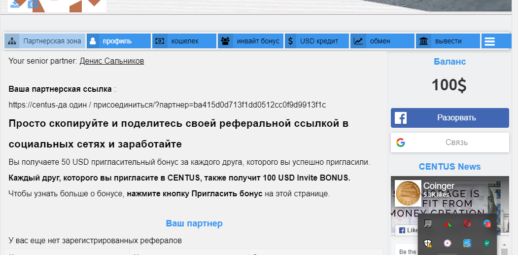Image resolution: width=518 pixels, height=255 pixels.
Task: Click the round play-button tray icon
Action: point(448,244)
